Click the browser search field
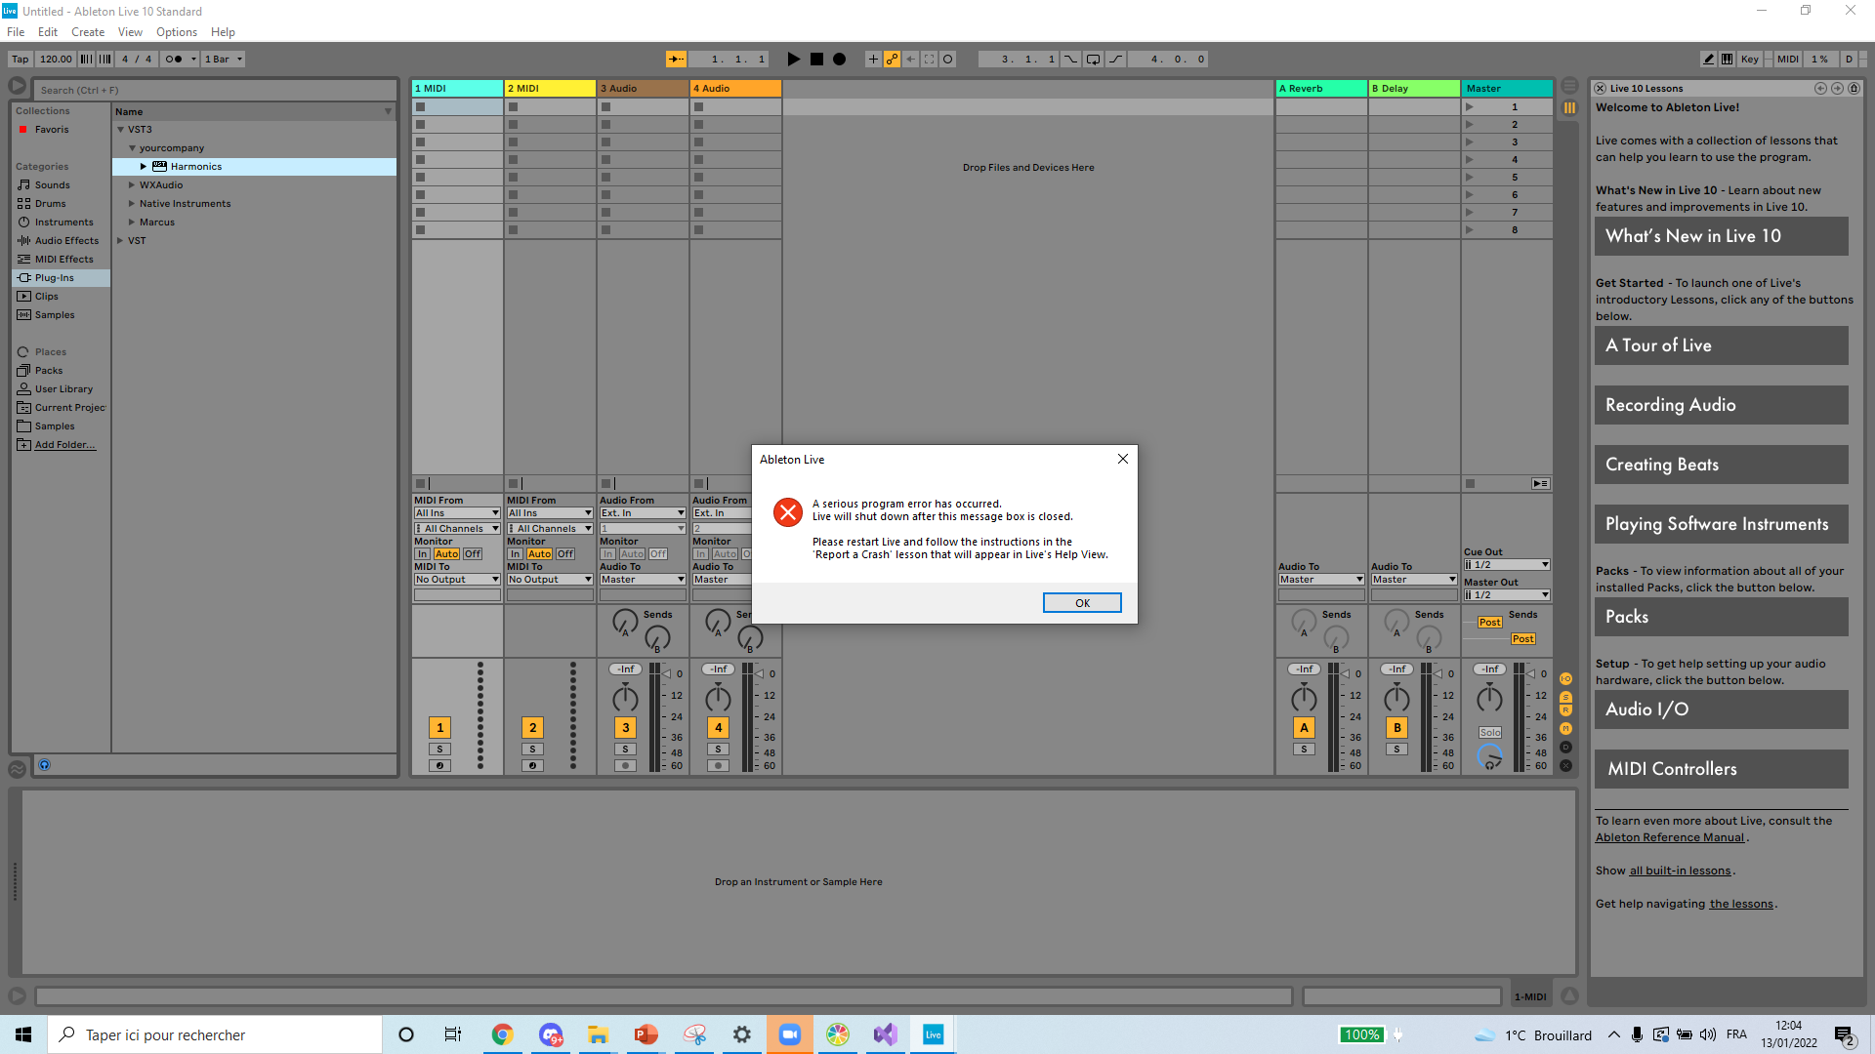The width and height of the screenshot is (1875, 1054). point(215,90)
